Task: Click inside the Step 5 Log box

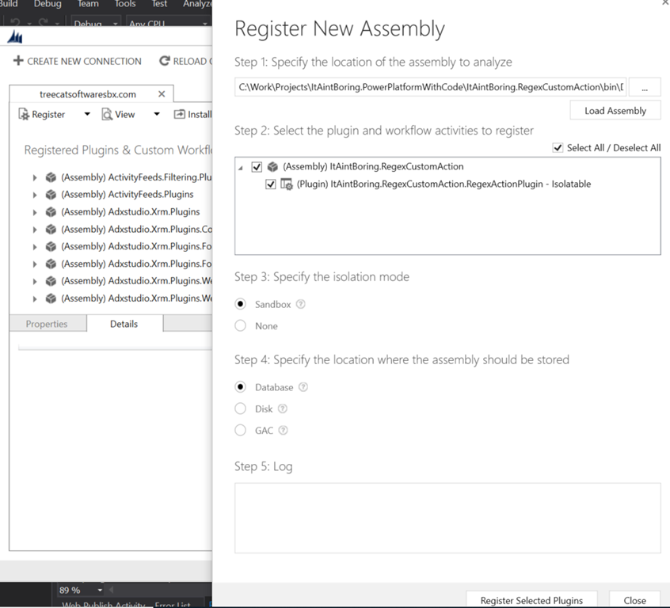Action: pyautogui.click(x=447, y=518)
